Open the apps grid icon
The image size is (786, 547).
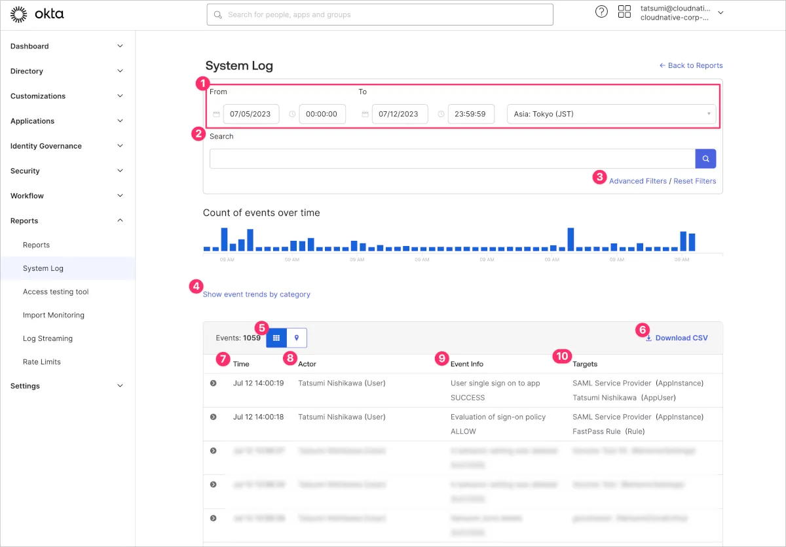[624, 12]
